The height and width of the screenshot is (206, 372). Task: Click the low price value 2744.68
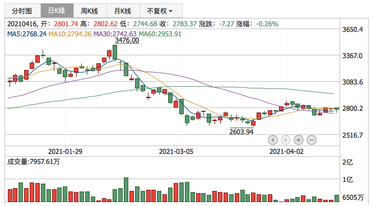point(145,24)
